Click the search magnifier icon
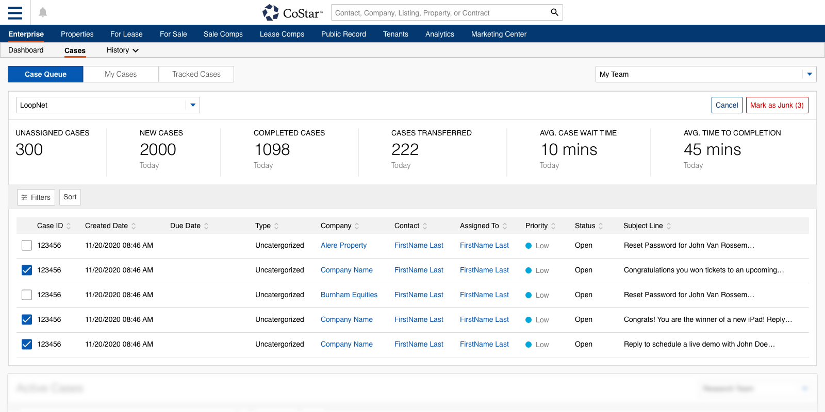The height and width of the screenshot is (412, 825). click(554, 12)
